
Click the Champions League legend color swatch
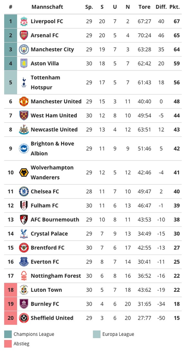click(8, 335)
